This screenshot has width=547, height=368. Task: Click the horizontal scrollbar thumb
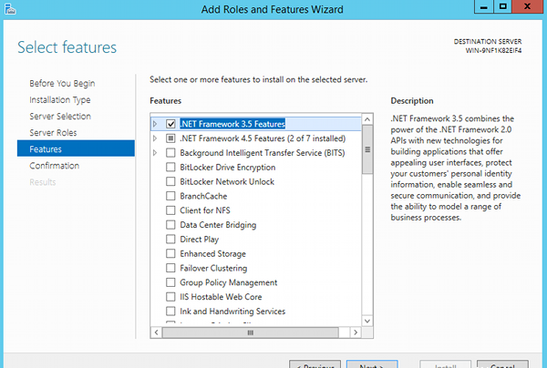pos(251,332)
